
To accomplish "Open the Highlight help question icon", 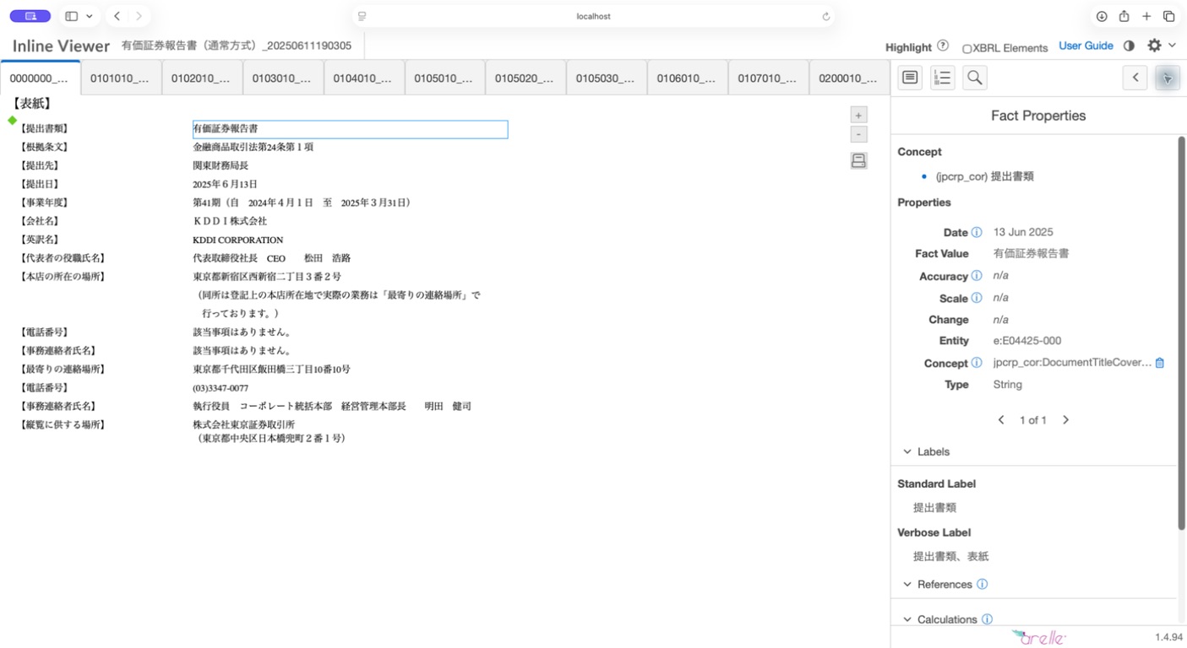I will [x=943, y=46].
